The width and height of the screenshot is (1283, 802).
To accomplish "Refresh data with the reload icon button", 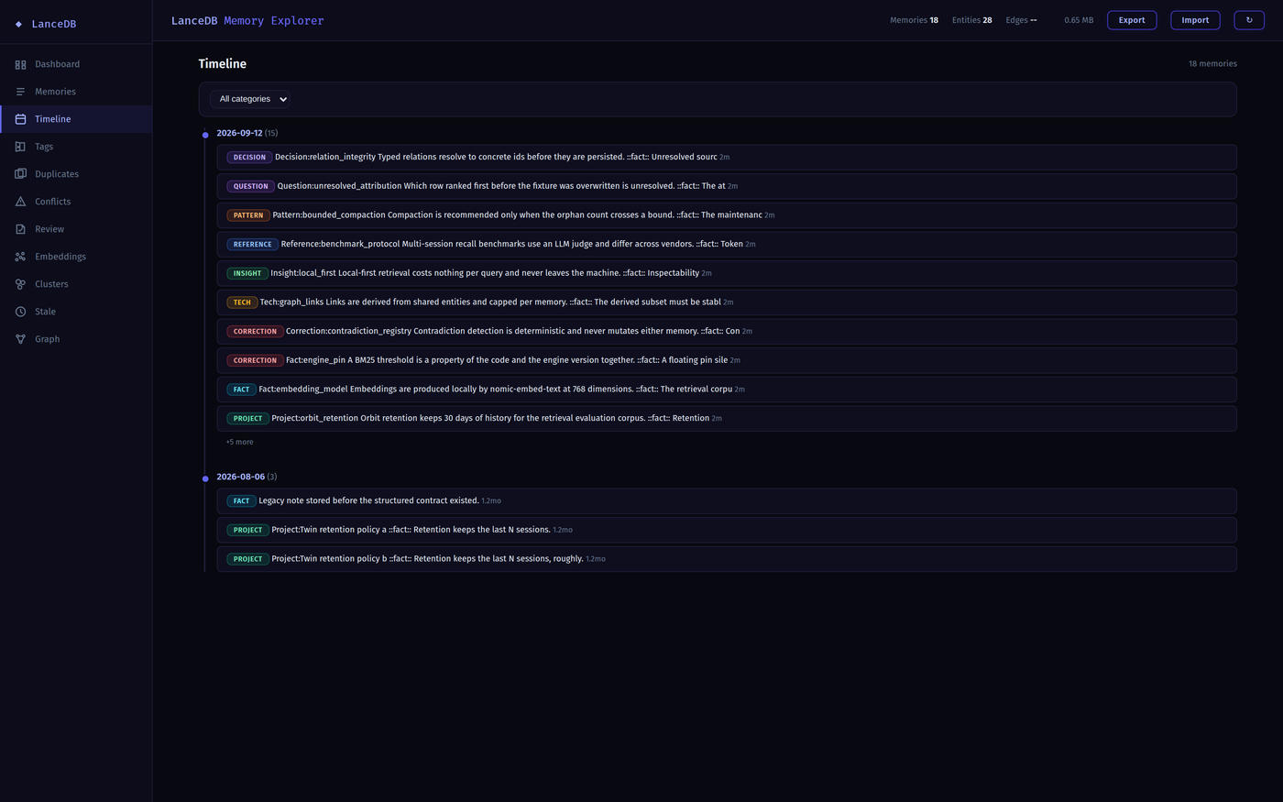I will pyautogui.click(x=1249, y=20).
